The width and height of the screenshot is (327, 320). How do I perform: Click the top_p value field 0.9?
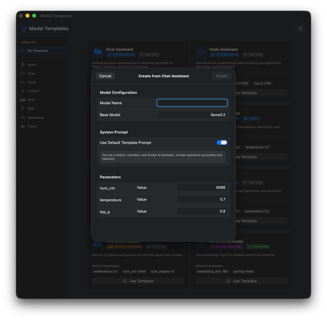pyautogui.click(x=202, y=211)
